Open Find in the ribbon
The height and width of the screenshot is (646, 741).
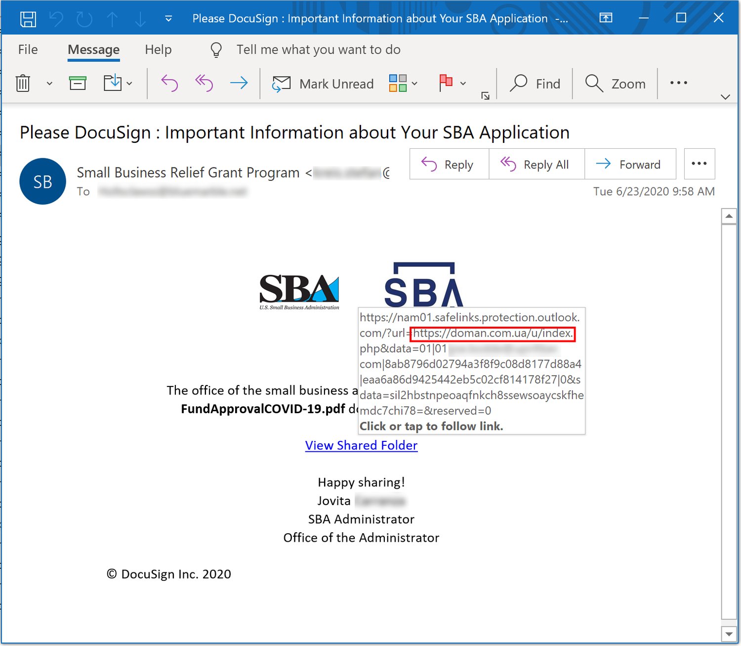[535, 83]
